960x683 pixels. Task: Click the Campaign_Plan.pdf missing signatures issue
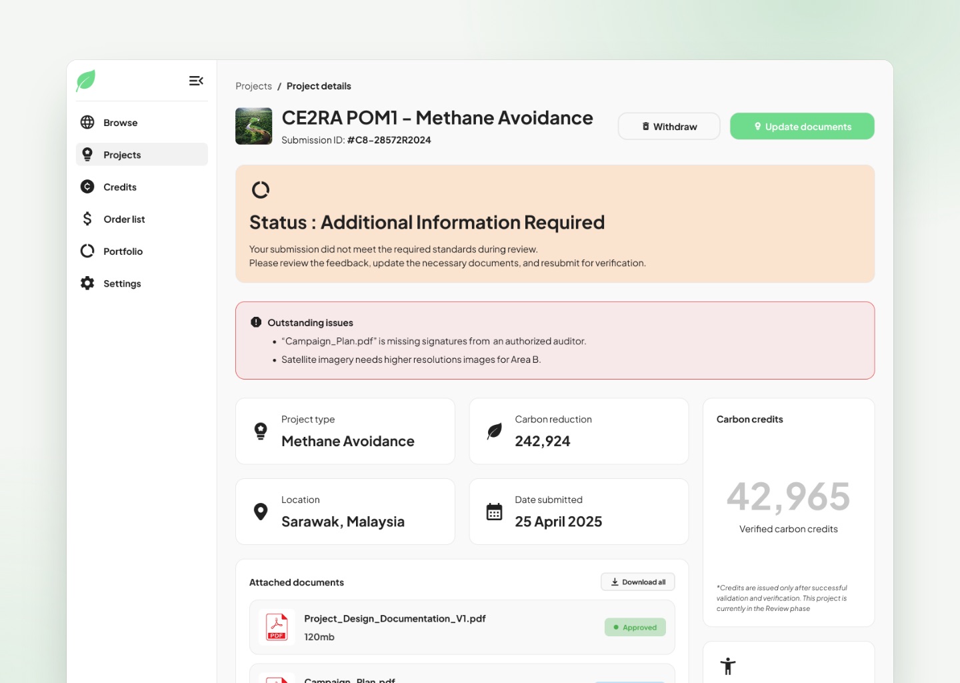coord(433,341)
